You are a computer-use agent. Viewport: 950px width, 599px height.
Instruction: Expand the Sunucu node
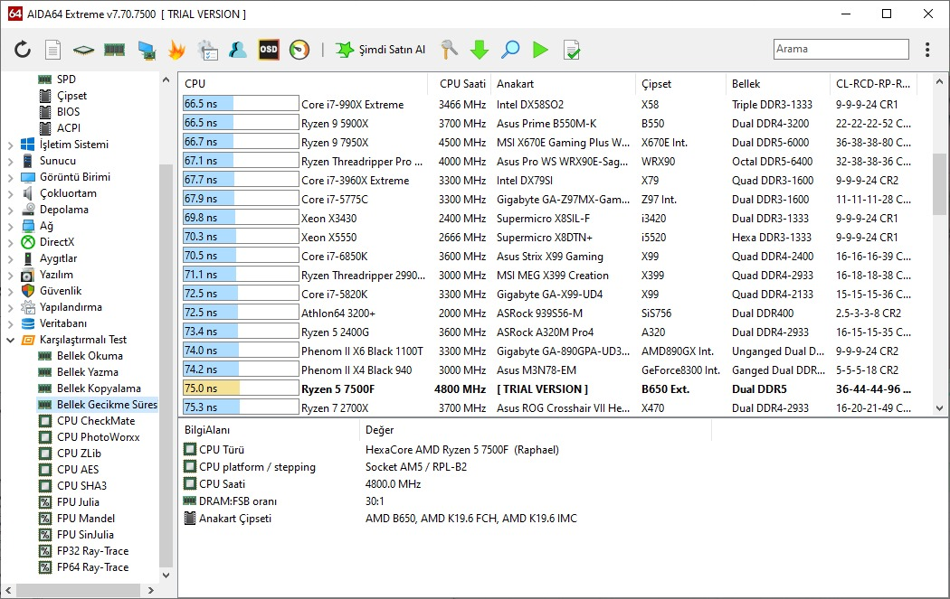10,162
